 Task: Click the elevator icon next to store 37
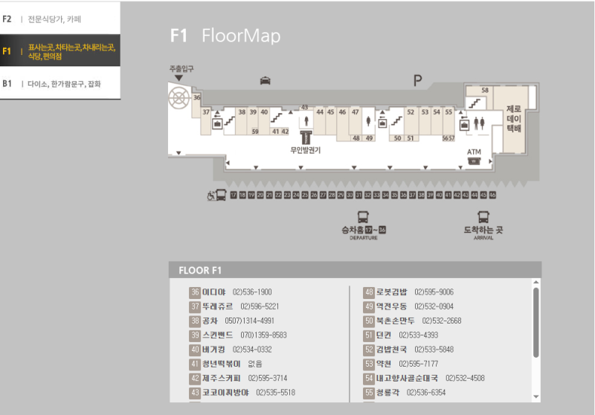(217, 123)
